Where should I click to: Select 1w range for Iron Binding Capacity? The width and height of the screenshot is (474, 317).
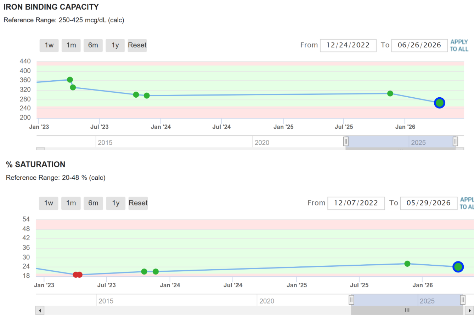pyautogui.click(x=49, y=45)
